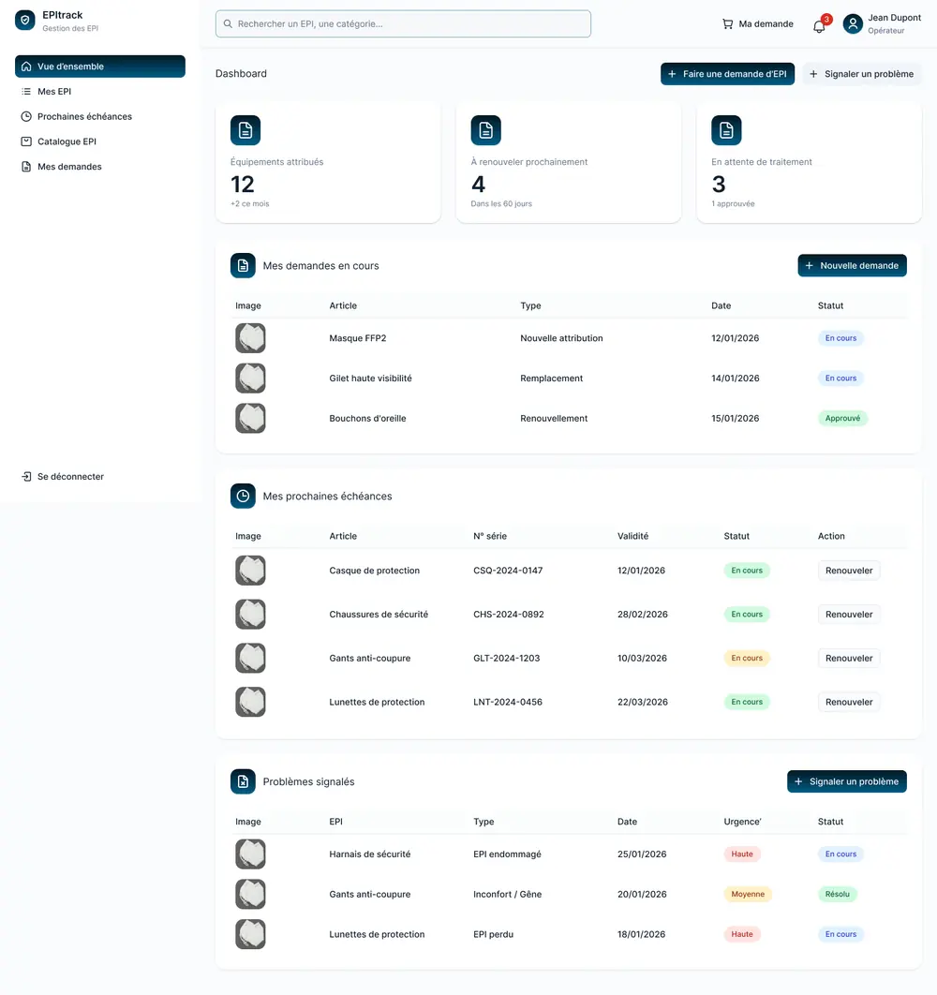Click the Haute urgency badge for Harnais de sécurité
Viewport: 937px width, 995px height.
click(x=741, y=854)
